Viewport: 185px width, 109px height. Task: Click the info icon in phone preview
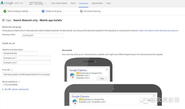(107, 70)
